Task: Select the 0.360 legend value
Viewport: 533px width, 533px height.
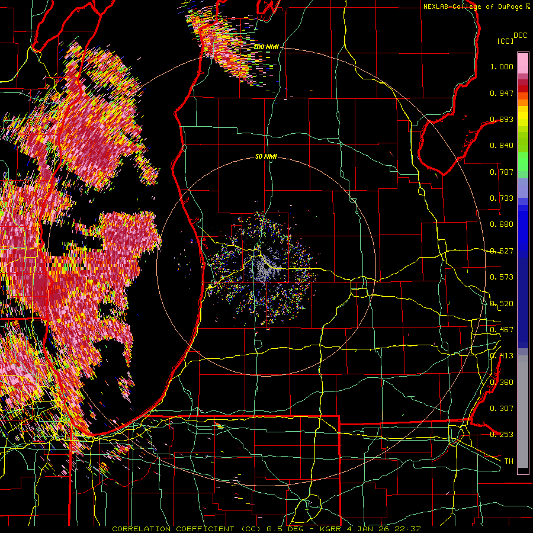Action: pos(502,383)
